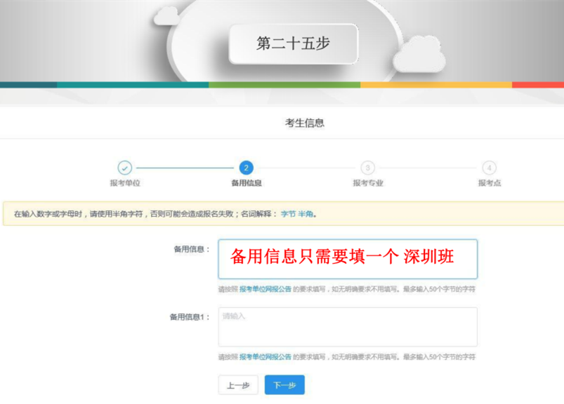564x404 pixels.
Task: Click the 第二十五步 title card
Action: click(293, 44)
